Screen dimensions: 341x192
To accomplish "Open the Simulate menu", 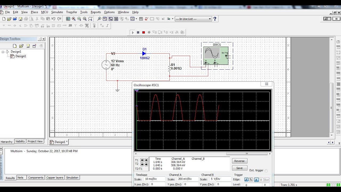I will click(x=57, y=12).
